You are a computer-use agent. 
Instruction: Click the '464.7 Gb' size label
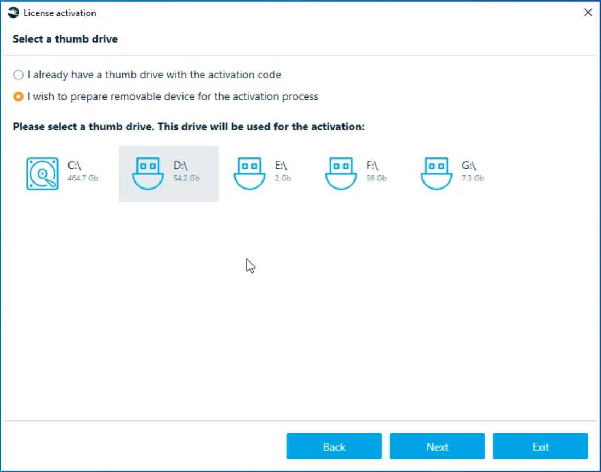[83, 178]
